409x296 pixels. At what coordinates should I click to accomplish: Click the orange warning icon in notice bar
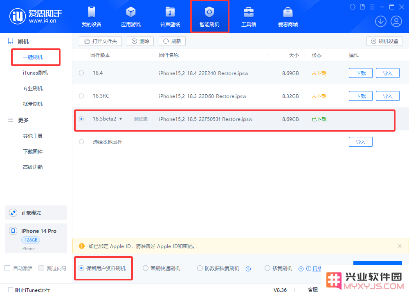click(82, 246)
